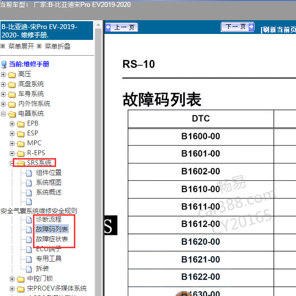Click the 中控门锁 folder icon
Image resolution: width=296 pixels, height=296 pixels.
tap(21, 279)
